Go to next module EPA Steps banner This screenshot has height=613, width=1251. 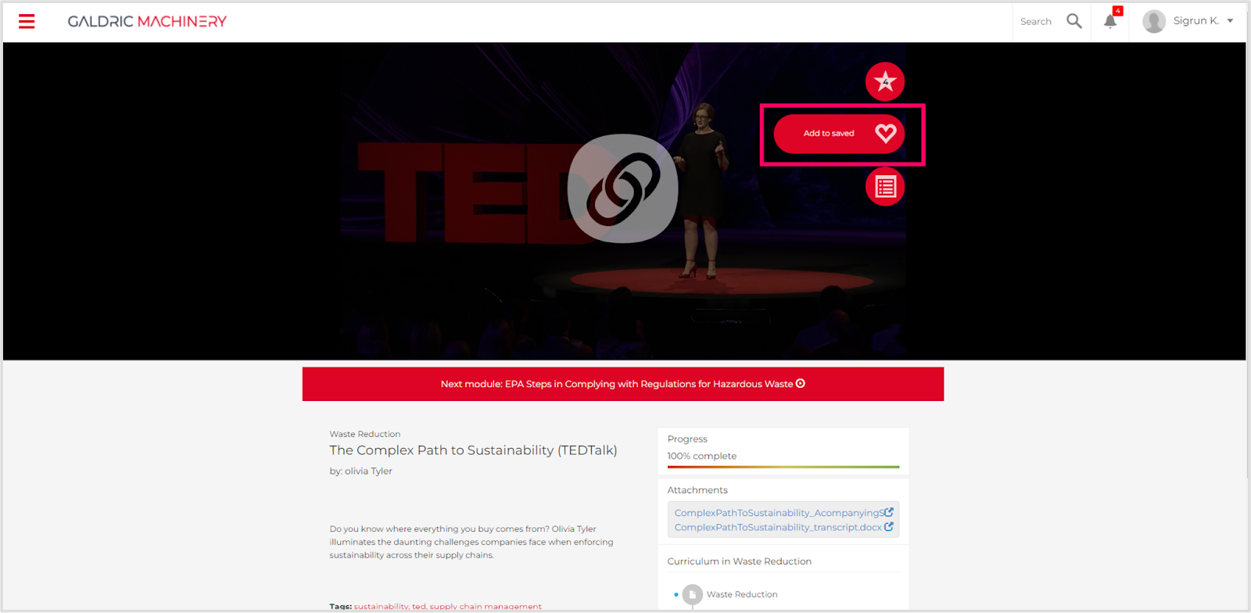(x=623, y=384)
